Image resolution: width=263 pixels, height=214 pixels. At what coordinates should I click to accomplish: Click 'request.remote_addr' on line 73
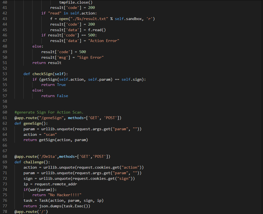click(x=56, y=184)
